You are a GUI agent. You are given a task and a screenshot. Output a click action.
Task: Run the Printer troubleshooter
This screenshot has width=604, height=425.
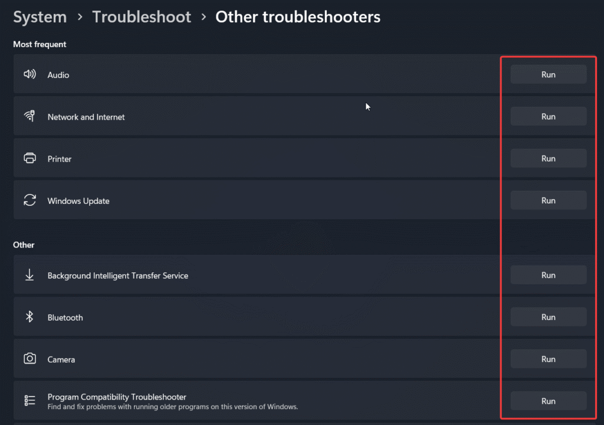pos(548,159)
